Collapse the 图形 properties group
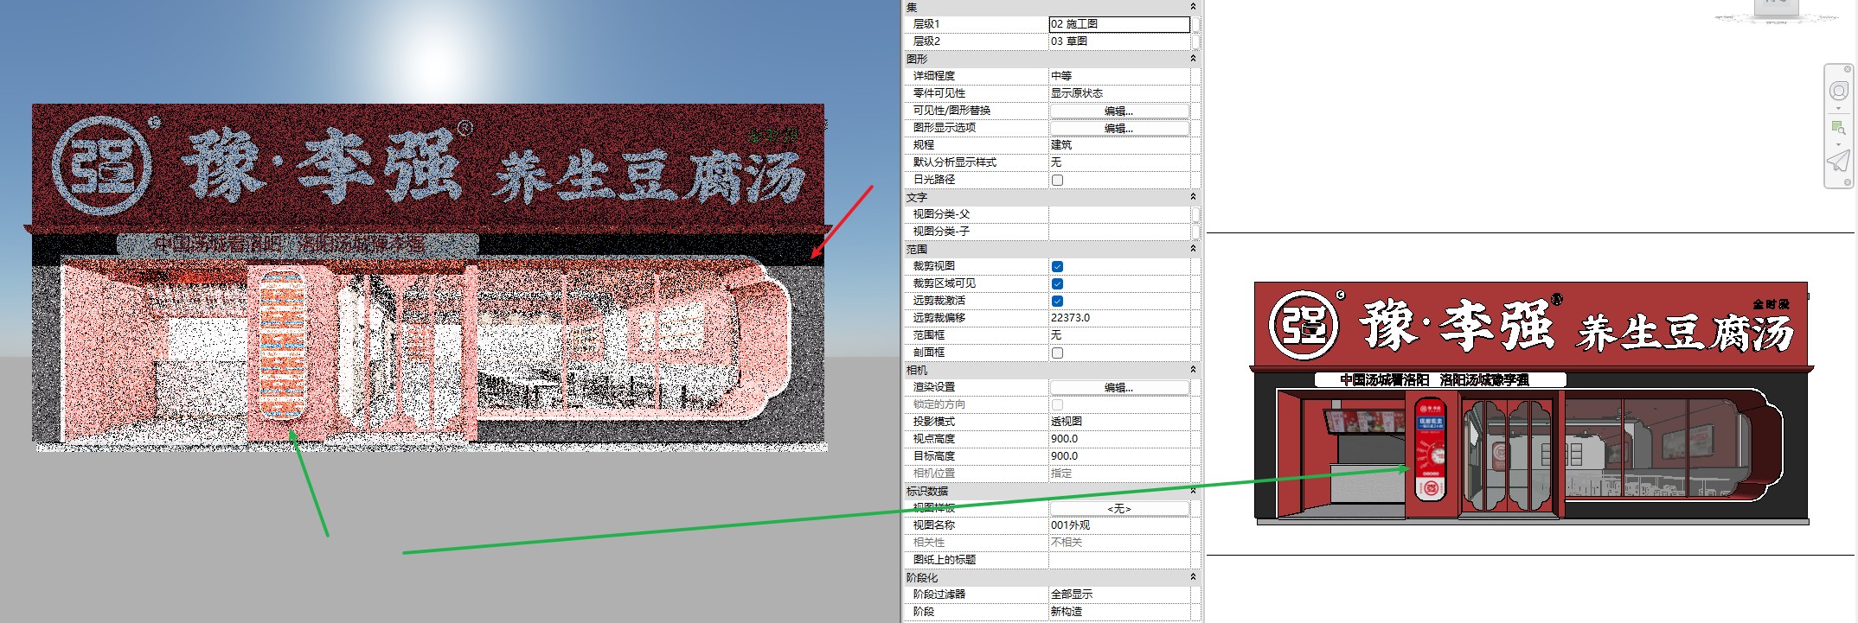 (1193, 59)
